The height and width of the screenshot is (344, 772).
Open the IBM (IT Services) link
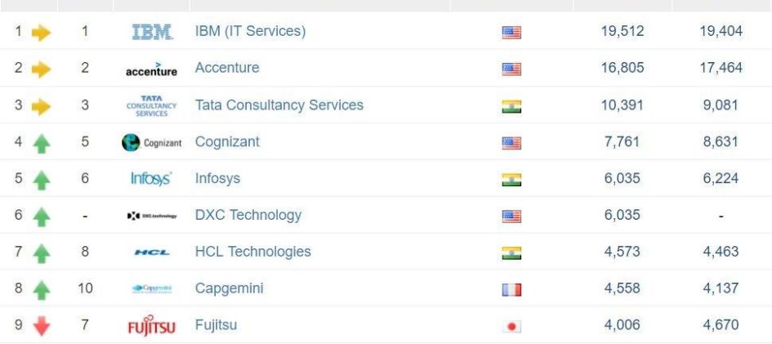[x=250, y=31]
